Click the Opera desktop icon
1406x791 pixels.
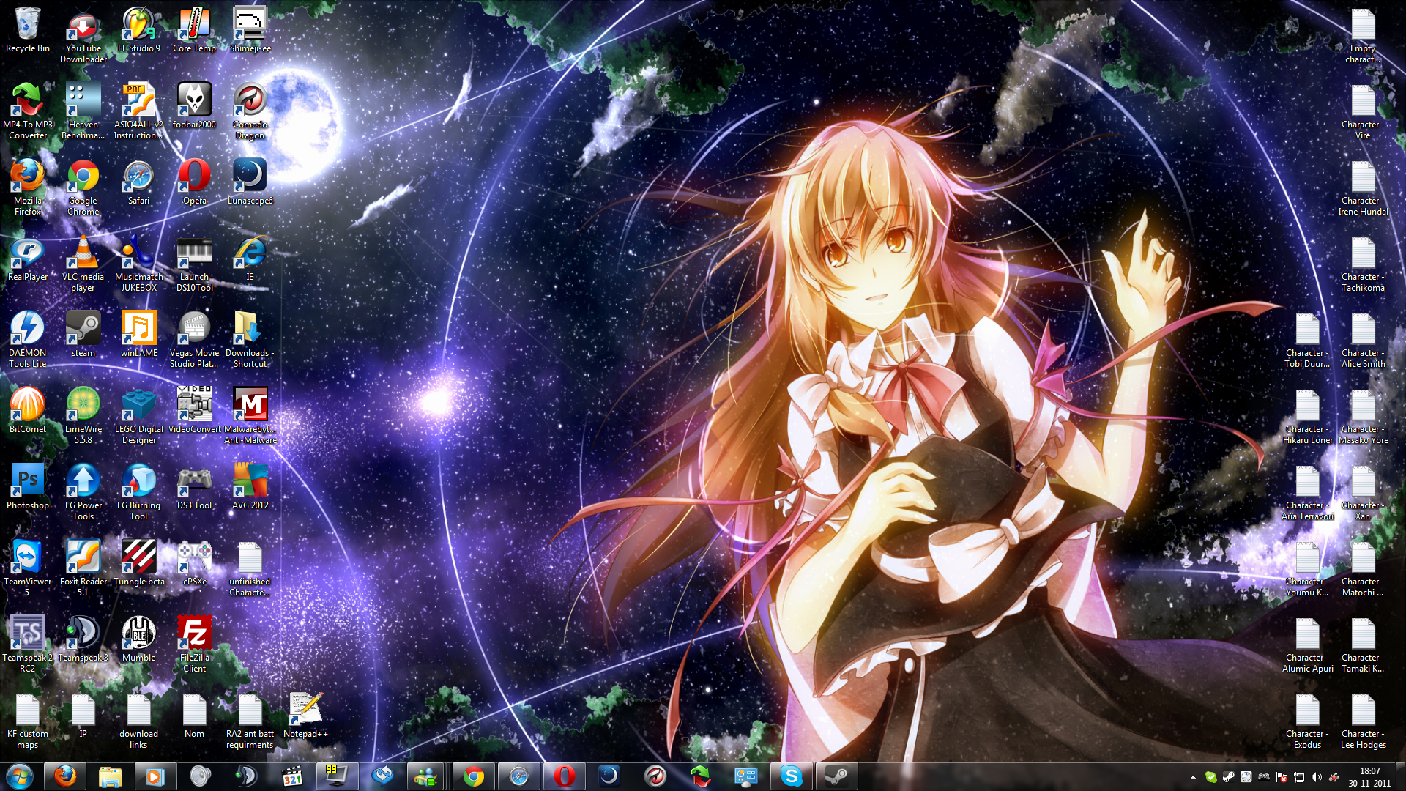click(195, 182)
